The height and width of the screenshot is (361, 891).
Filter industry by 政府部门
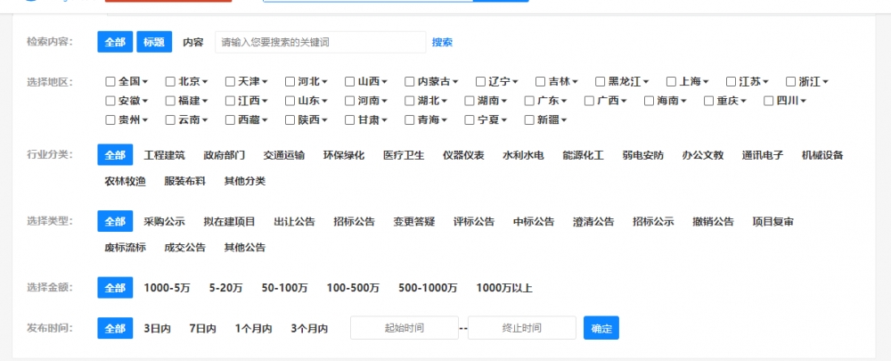[x=225, y=155]
